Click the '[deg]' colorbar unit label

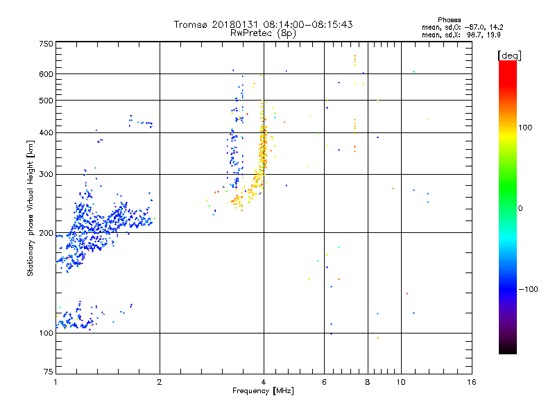509,55
